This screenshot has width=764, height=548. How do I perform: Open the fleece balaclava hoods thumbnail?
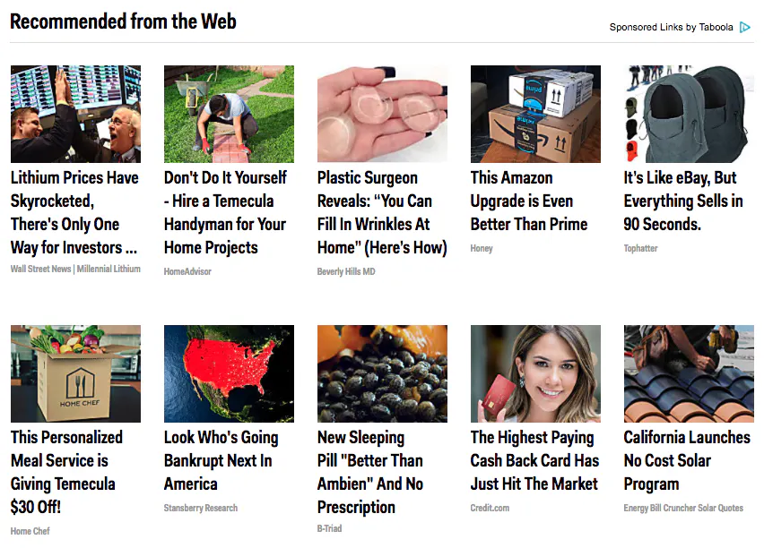coord(689,114)
